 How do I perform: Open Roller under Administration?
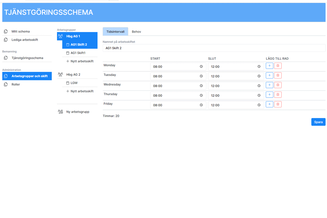point(27,84)
